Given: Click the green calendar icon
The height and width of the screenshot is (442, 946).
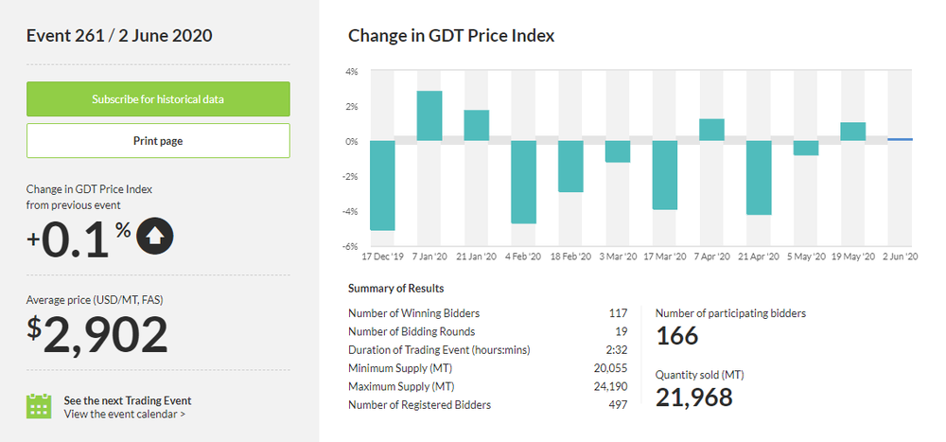Looking at the screenshot, I should (x=39, y=406).
